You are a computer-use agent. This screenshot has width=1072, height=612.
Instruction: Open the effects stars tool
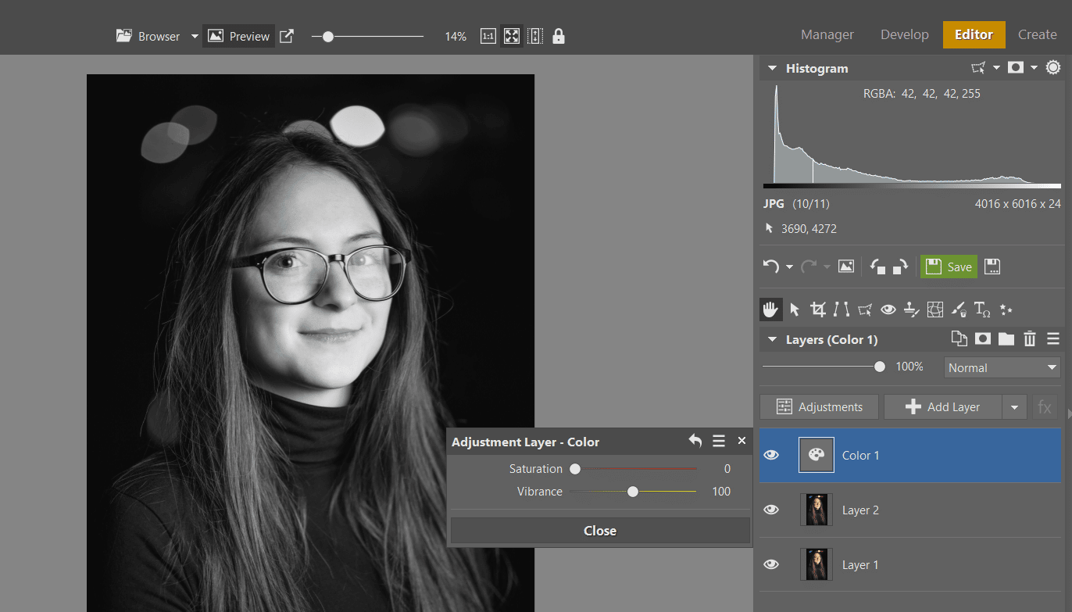[1006, 310]
